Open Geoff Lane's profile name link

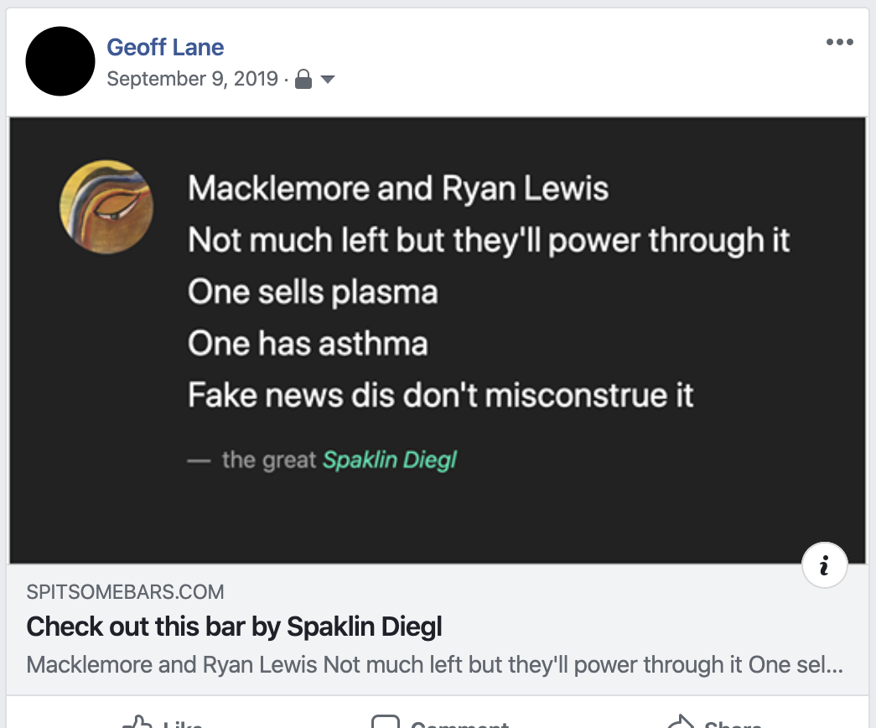click(x=165, y=47)
